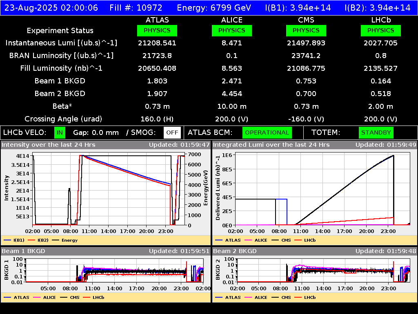Click CMS legend label in Beam 1 BKGD chart

(x=75, y=298)
